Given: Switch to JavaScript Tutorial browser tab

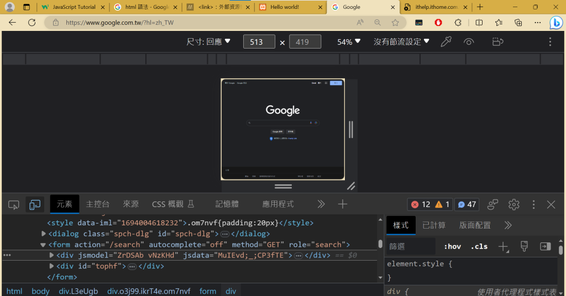Looking at the screenshot, I should coord(74,7).
